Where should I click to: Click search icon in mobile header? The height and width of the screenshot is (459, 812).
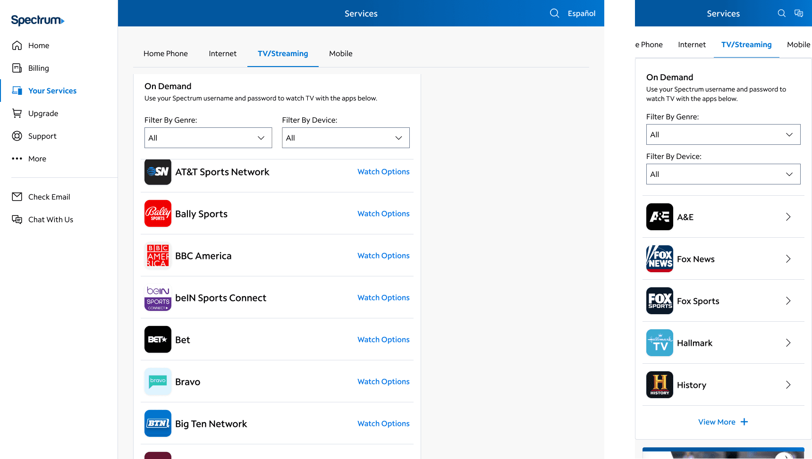782,13
